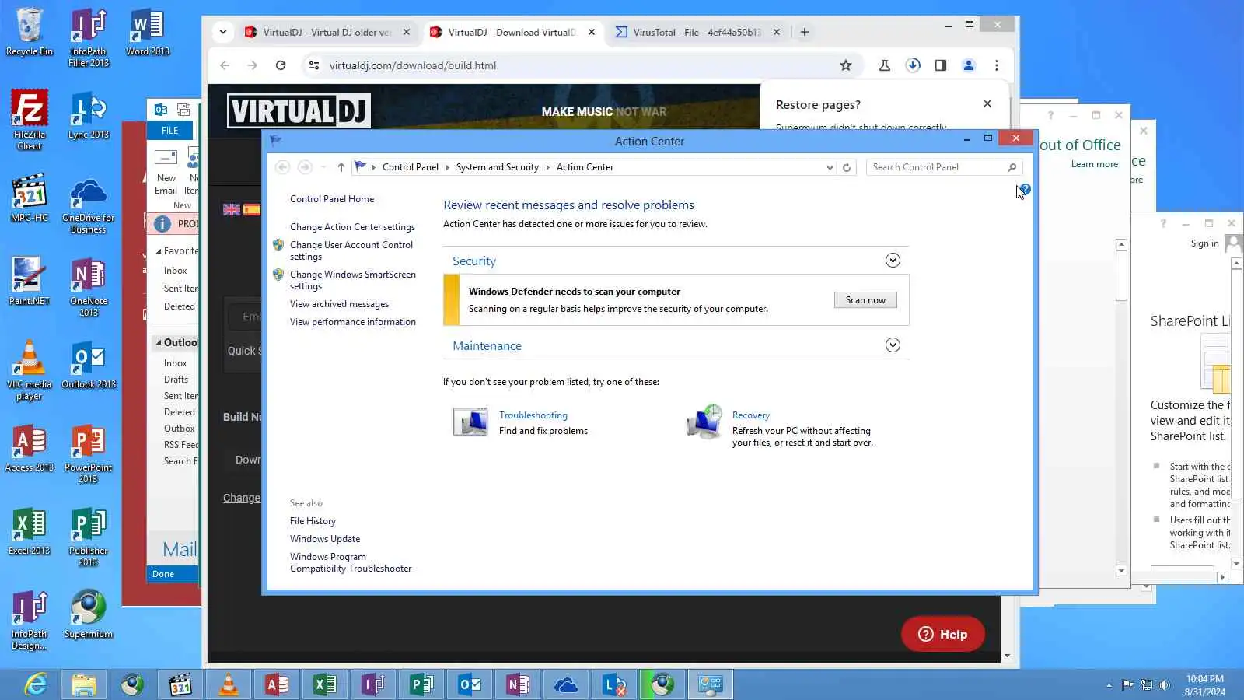Switch to the VirtualDJ older versions tab
The image size is (1244, 700).
coord(327,32)
